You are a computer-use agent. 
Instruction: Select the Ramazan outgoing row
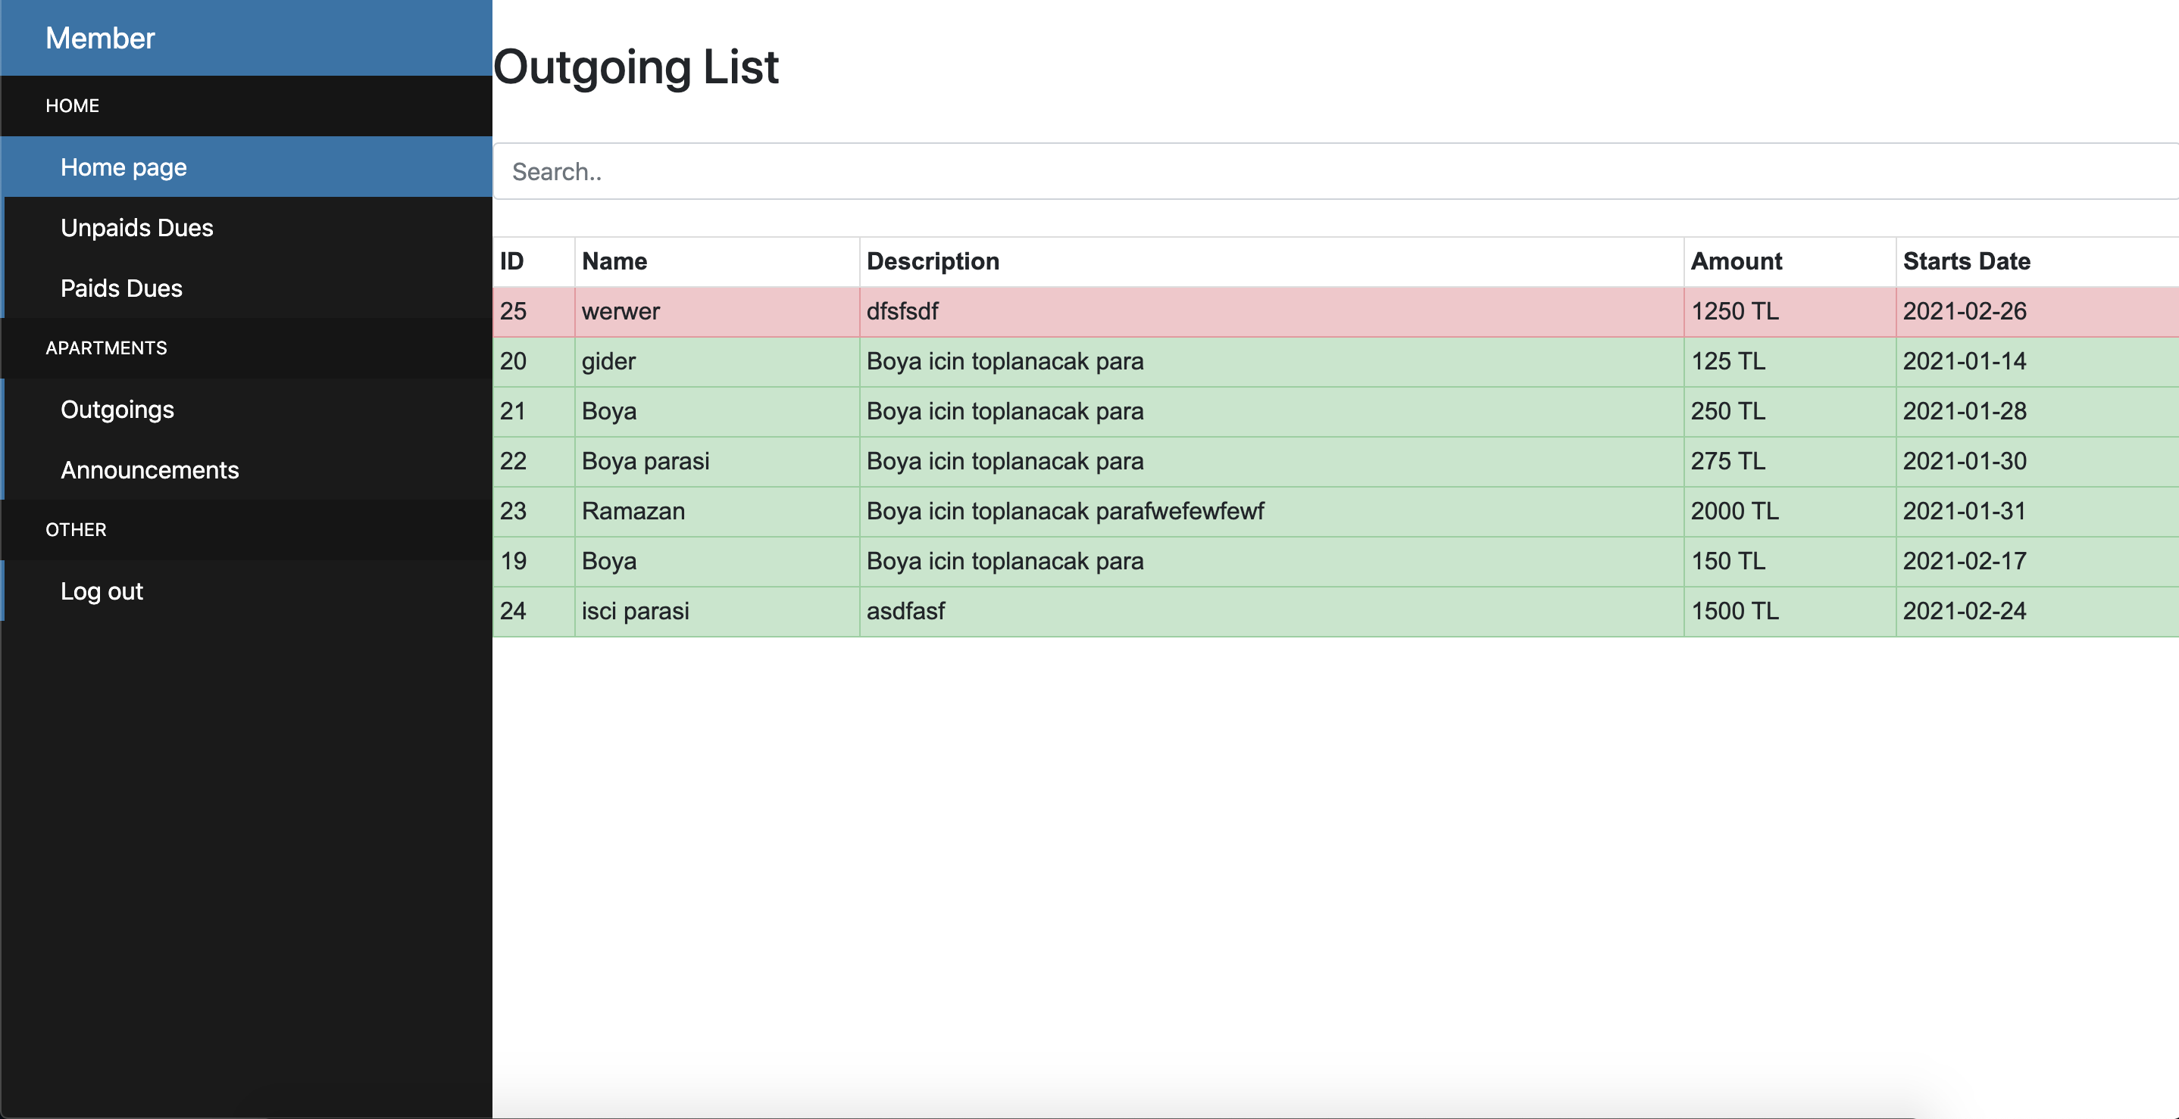point(633,510)
